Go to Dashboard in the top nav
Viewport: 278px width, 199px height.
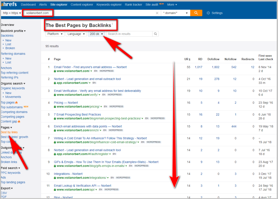28,5
